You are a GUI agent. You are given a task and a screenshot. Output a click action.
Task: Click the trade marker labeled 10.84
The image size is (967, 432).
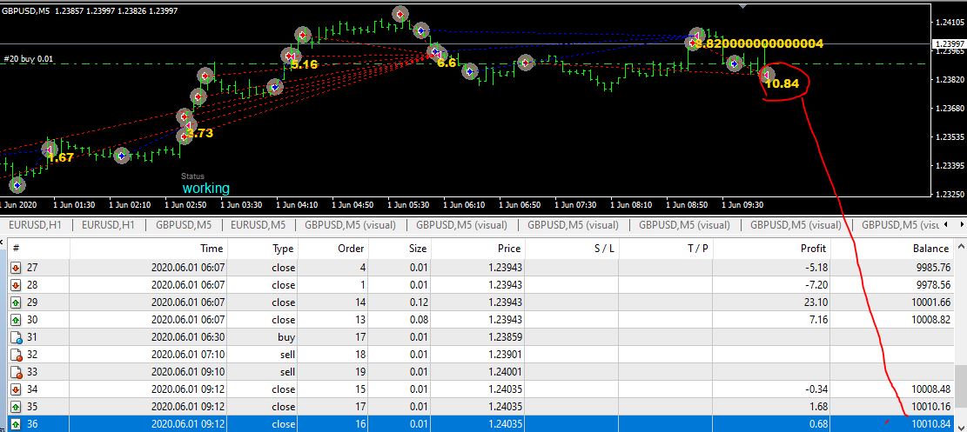pos(767,75)
